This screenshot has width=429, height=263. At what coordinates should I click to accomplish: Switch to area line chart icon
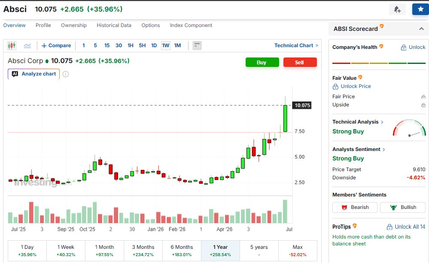pos(27,45)
